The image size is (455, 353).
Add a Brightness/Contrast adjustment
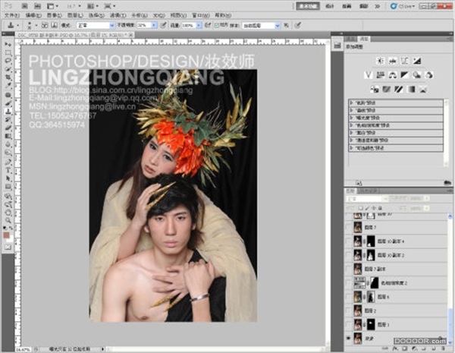tap(380, 61)
